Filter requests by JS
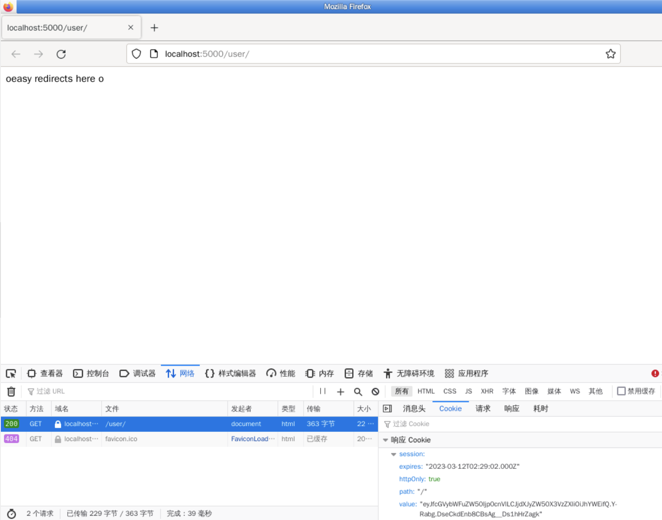This screenshot has height=520, width=662. point(468,391)
